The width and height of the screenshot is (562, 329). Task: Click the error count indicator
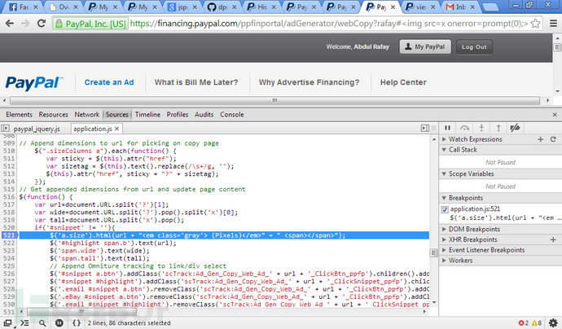pyautogui.click(x=524, y=323)
